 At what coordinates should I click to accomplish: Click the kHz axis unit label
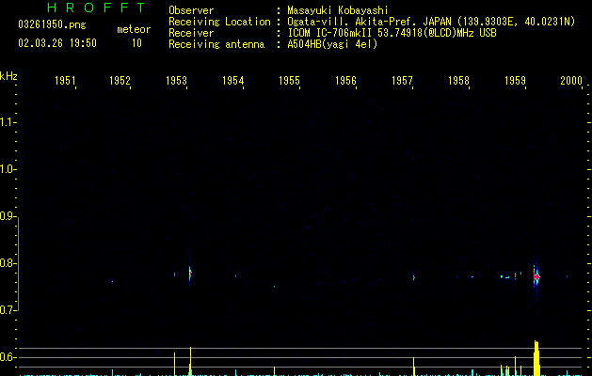tap(8, 76)
